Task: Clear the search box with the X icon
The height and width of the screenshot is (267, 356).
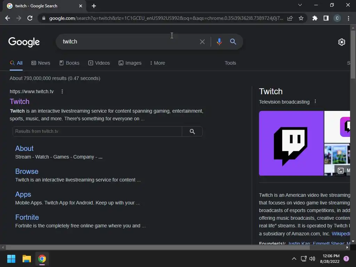Action: pyautogui.click(x=202, y=42)
